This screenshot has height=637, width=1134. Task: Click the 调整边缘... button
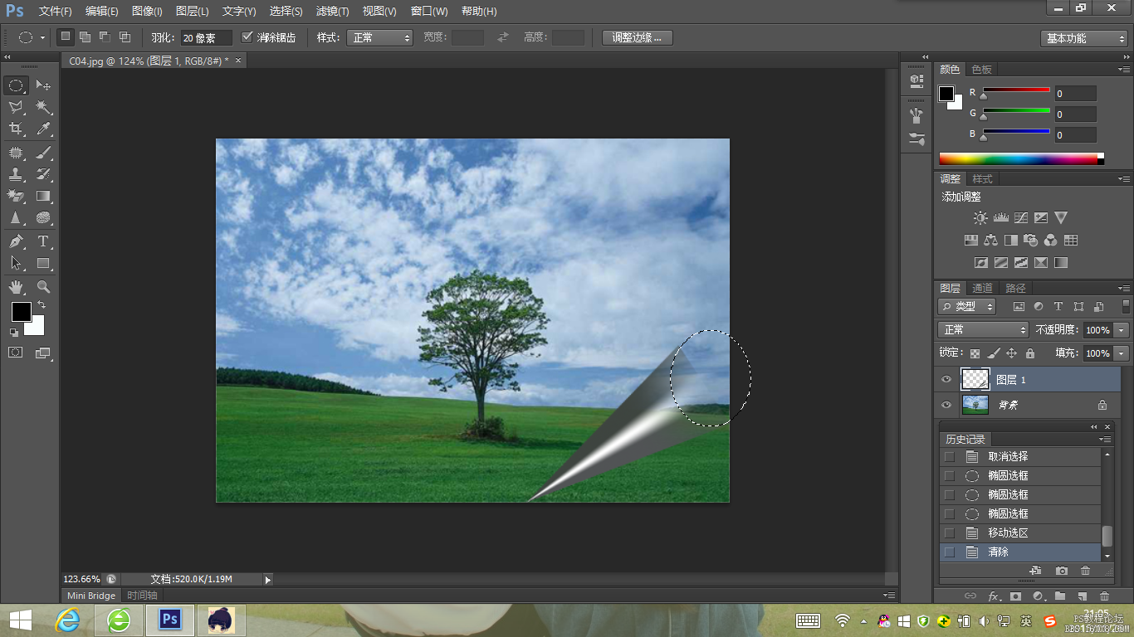[638, 37]
